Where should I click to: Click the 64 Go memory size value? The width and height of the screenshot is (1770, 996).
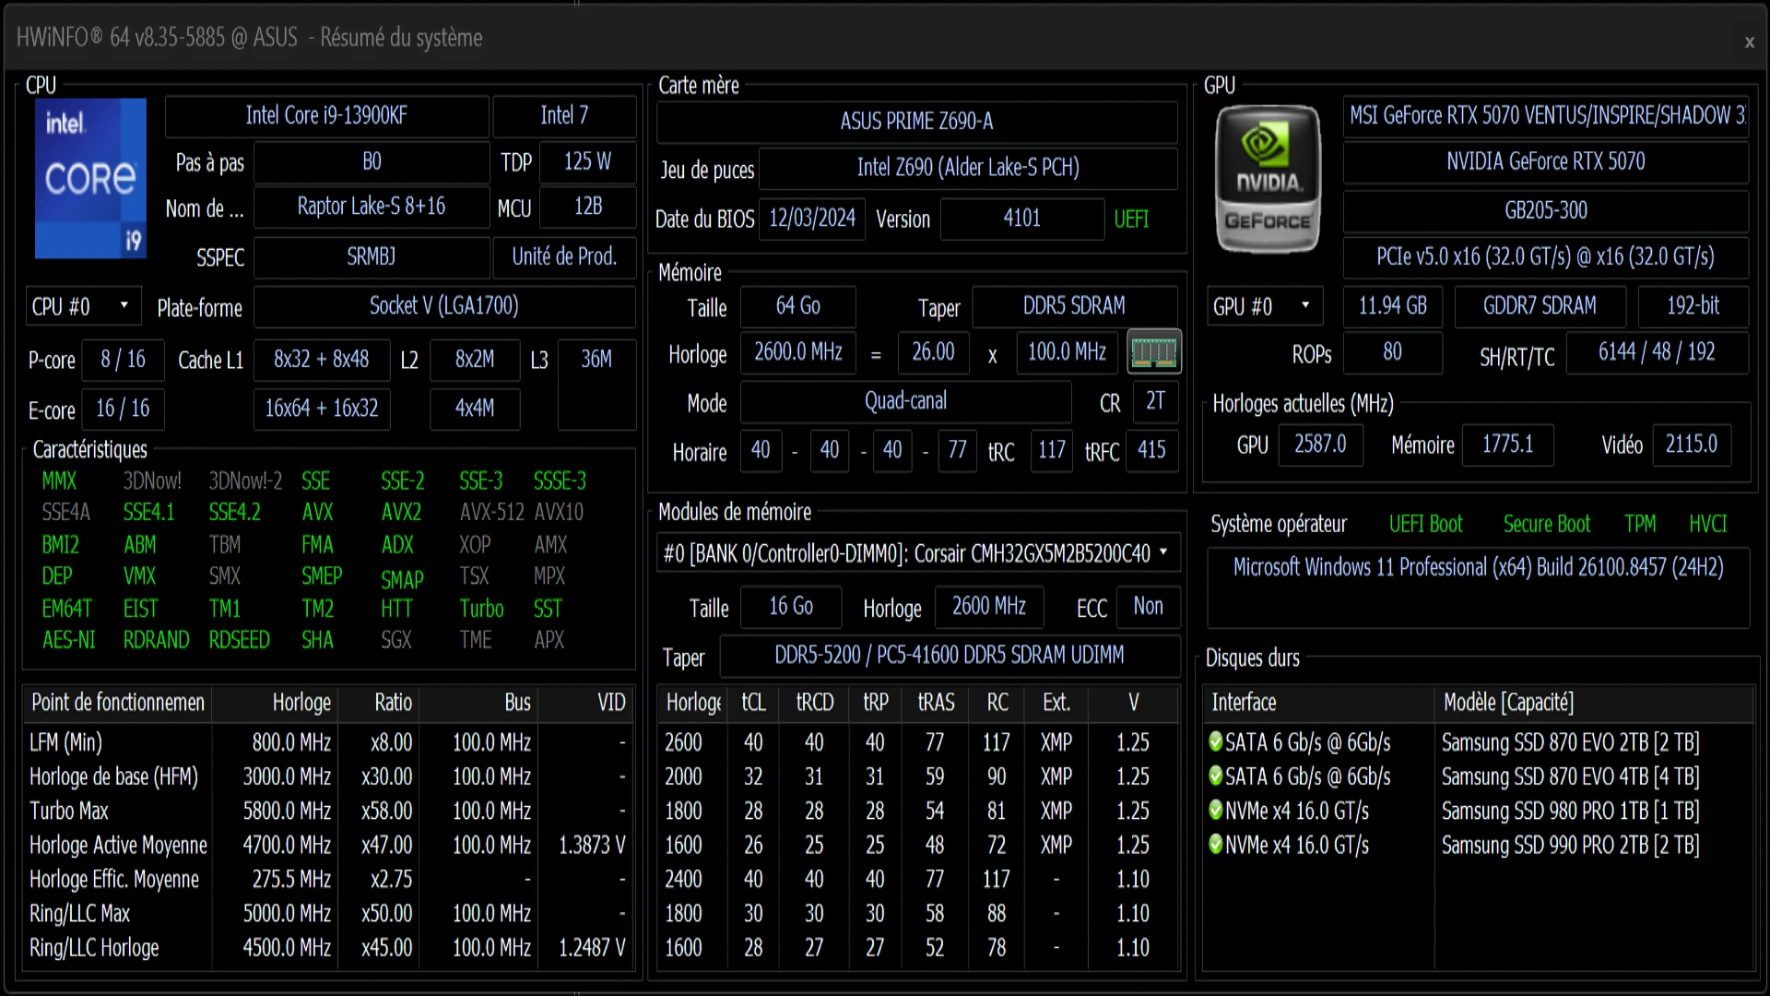click(797, 306)
